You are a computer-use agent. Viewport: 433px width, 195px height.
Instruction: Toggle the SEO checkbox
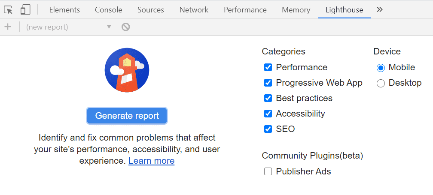(268, 129)
